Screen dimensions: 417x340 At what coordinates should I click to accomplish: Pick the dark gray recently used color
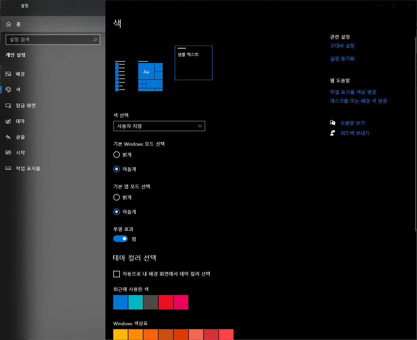tap(151, 302)
